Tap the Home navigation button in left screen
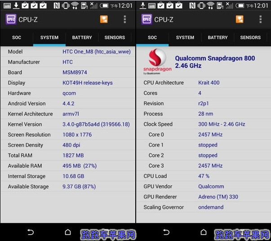Image resolution: width=271 pixels, height=241 pixels. pyautogui.click(x=68, y=232)
